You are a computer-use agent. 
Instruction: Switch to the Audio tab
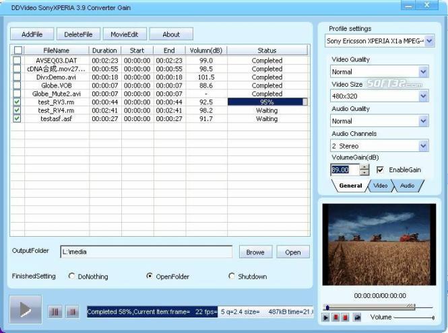click(x=408, y=186)
